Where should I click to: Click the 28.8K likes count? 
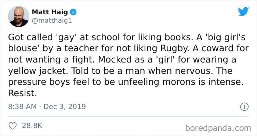(x=32, y=126)
